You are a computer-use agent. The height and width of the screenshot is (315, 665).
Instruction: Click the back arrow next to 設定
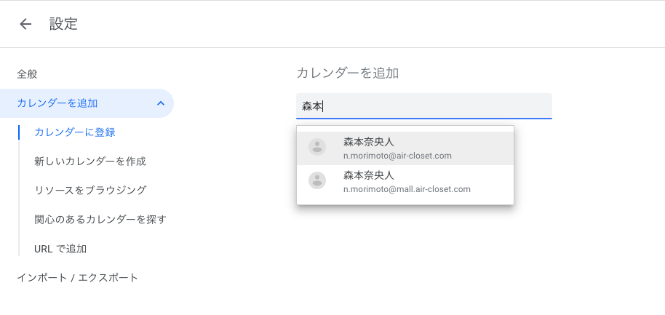point(25,24)
